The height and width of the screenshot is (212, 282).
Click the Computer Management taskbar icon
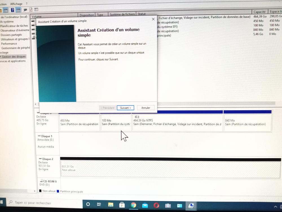coord(191,205)
